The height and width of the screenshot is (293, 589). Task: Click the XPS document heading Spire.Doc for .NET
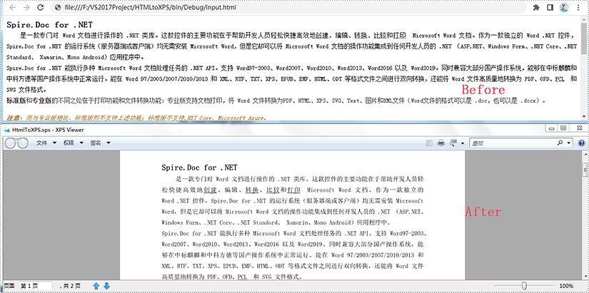[199, 168]
